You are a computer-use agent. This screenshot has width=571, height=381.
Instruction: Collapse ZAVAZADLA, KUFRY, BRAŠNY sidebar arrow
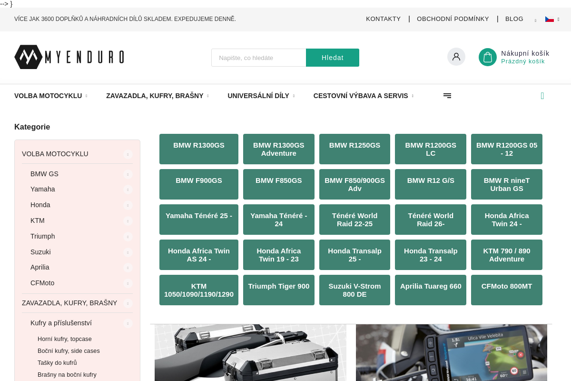(128, 303)
